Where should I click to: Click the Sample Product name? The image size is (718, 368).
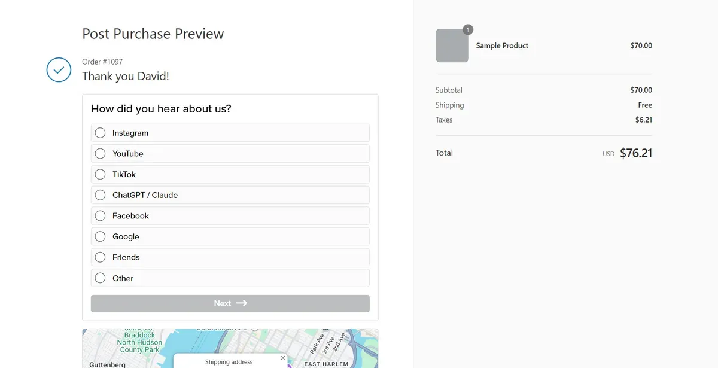pos(502,45)
